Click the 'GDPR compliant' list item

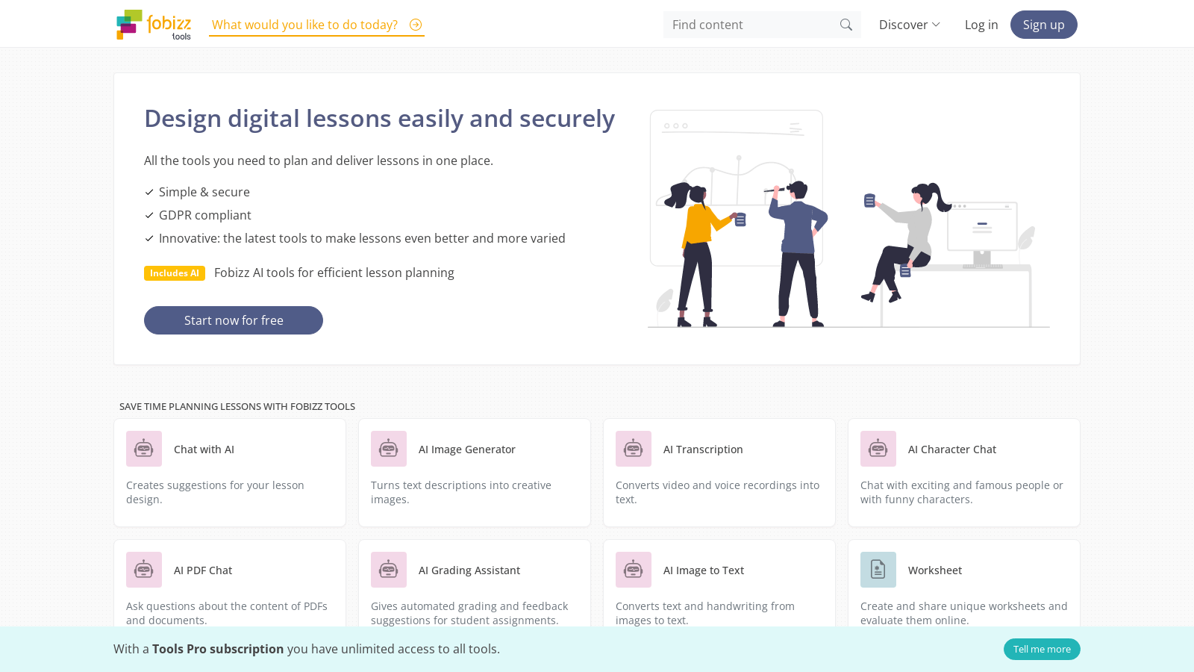coord(205,215)
